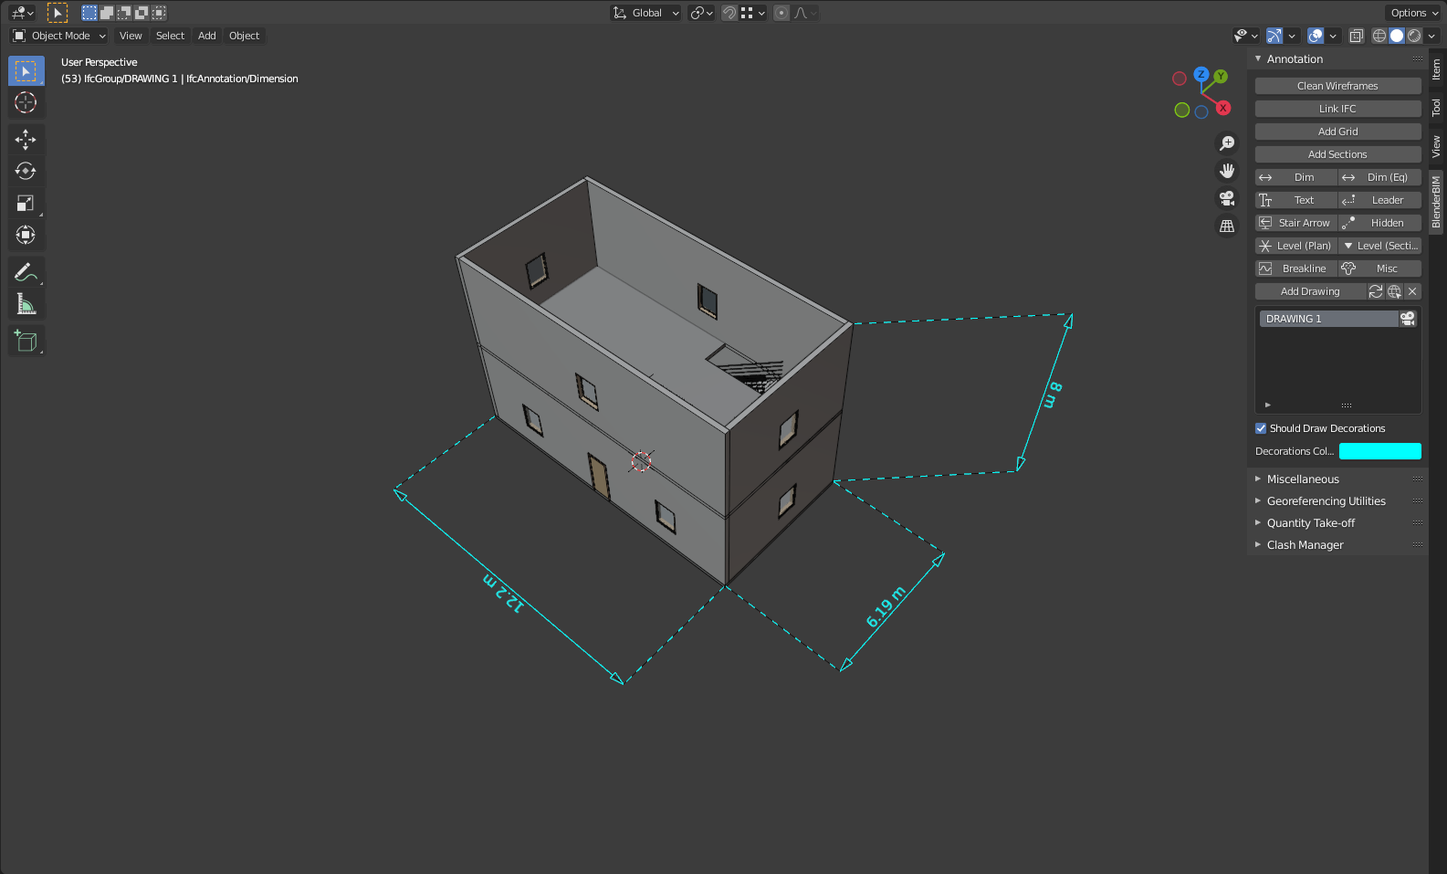Toggle snapping magnet
Screen dimensions: 1447x874
click(729, 13)
